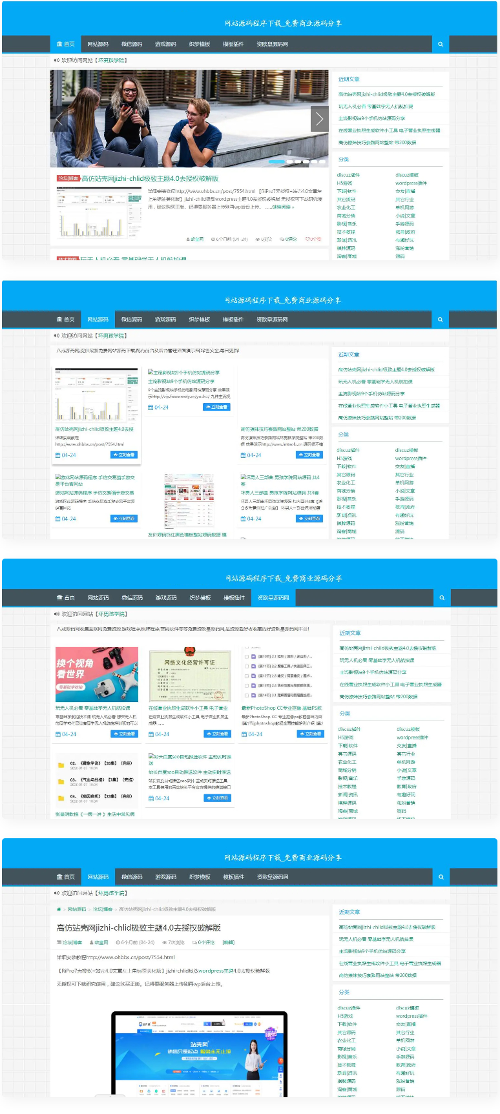500x1114 pixels.
Task: Click second checkbox in the course list thumbnail
Action: pyautogui.click(x=246, y=666)
